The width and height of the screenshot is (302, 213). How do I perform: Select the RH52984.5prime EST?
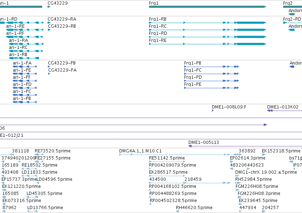[238, 183]
